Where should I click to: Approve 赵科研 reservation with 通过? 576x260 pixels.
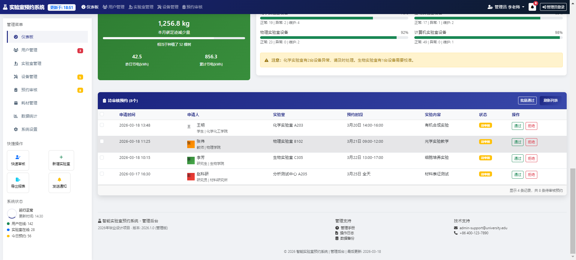(x=517, y=175)
